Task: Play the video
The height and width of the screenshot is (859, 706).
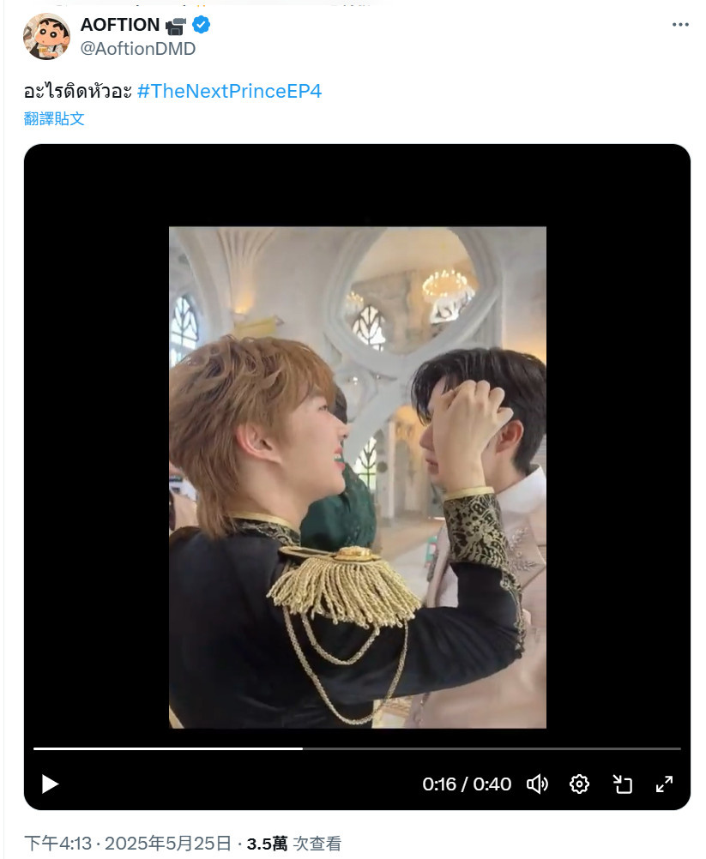Action: pos(50,784)
